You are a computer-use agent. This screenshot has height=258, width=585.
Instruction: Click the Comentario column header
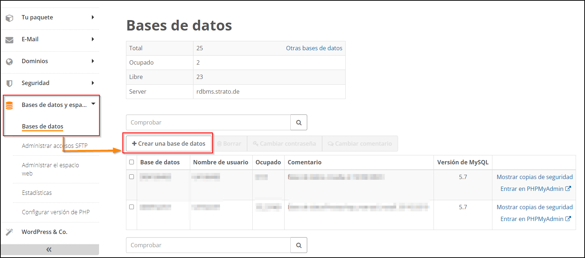point(304,162)
